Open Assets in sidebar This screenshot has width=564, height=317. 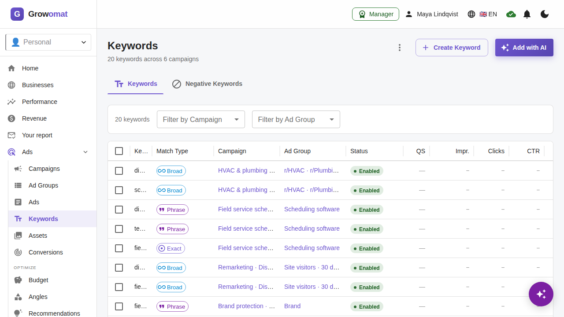click(52, 236)
